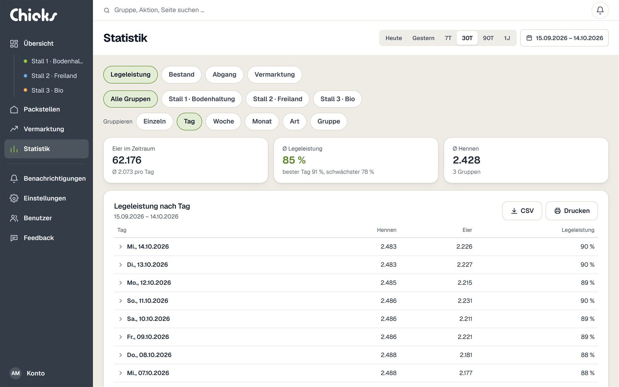
Task: Group by Woche
Action: click(x=224, y=122)
